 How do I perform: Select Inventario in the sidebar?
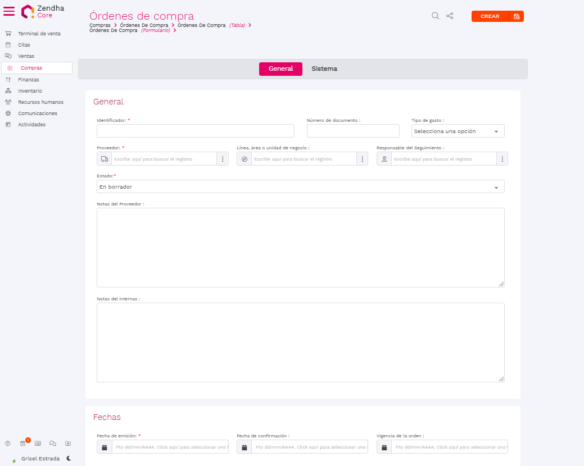tap(30, 91)
